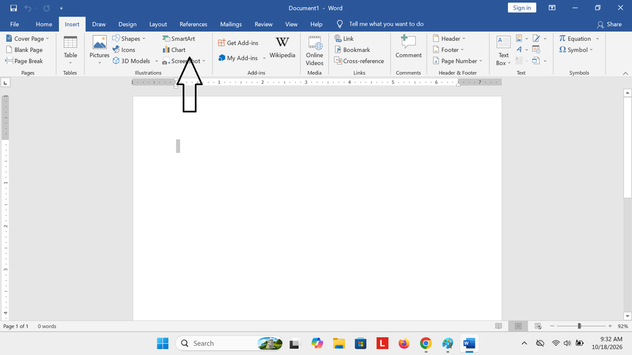Insert a Blank Page
632x355 pixels.
[x=24, y=50]
